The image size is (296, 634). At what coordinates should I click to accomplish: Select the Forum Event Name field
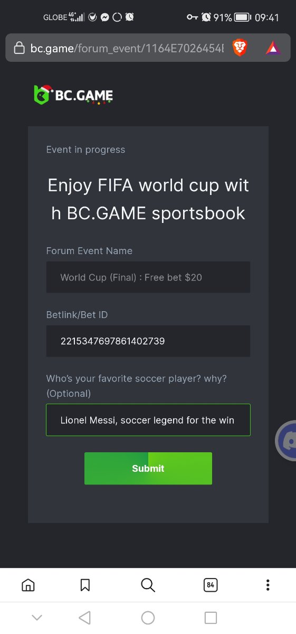148,277
